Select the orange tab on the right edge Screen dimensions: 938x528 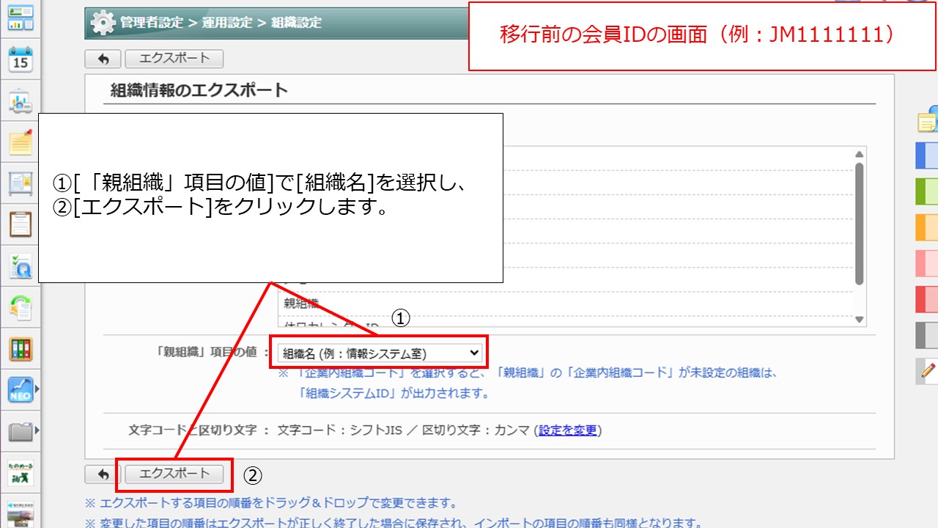click(x=927, y=227)
